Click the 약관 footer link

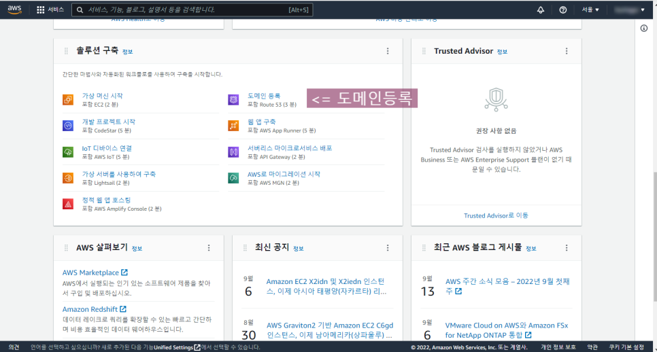coord(592,347)
